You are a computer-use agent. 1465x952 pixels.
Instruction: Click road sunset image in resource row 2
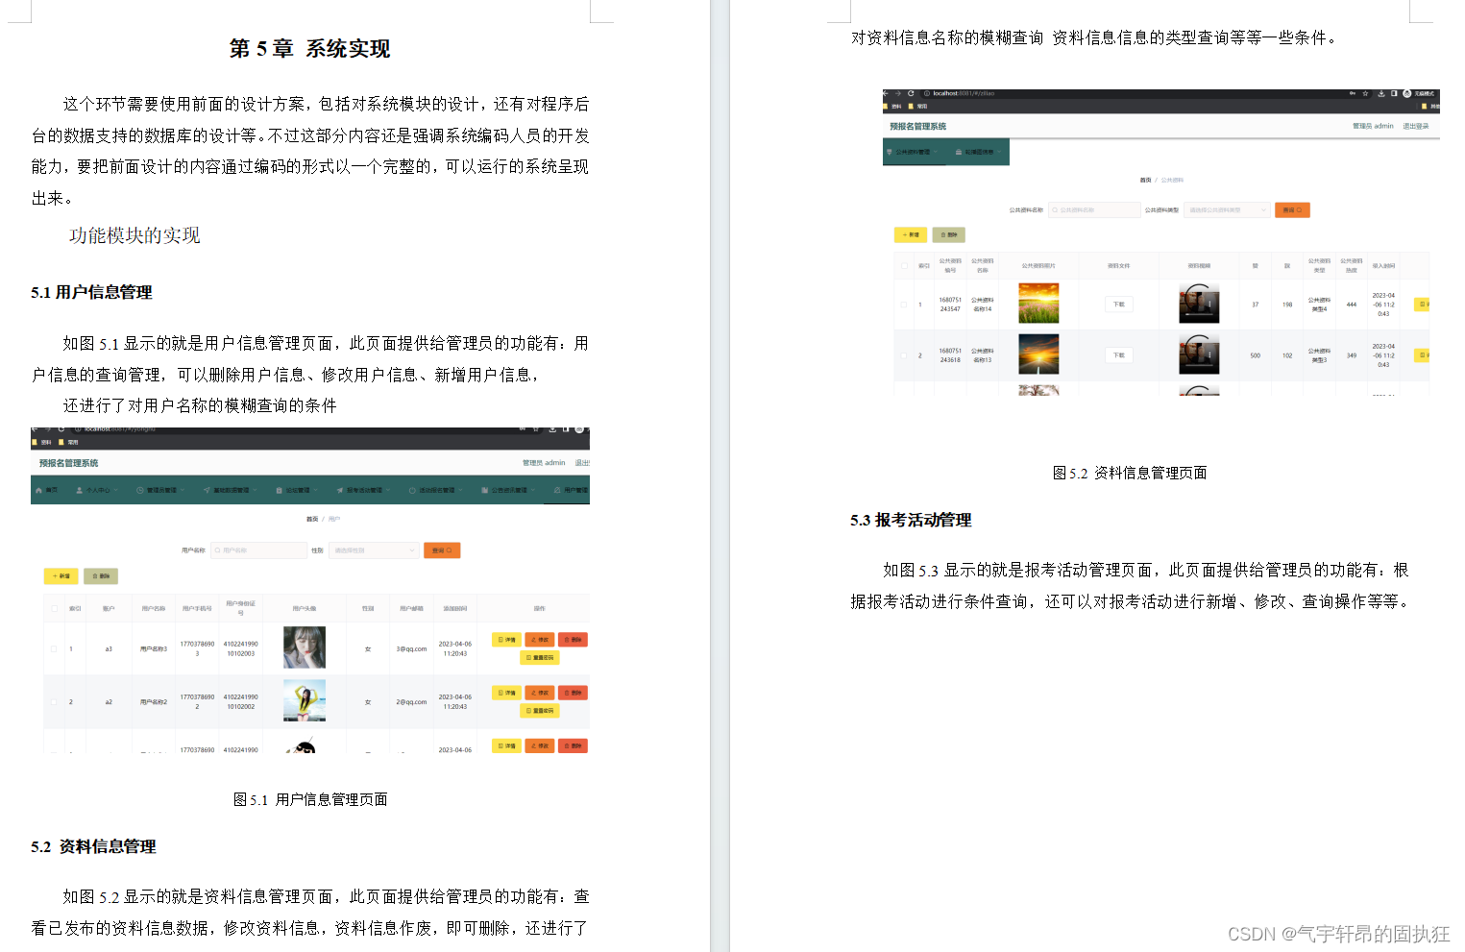1038,354
